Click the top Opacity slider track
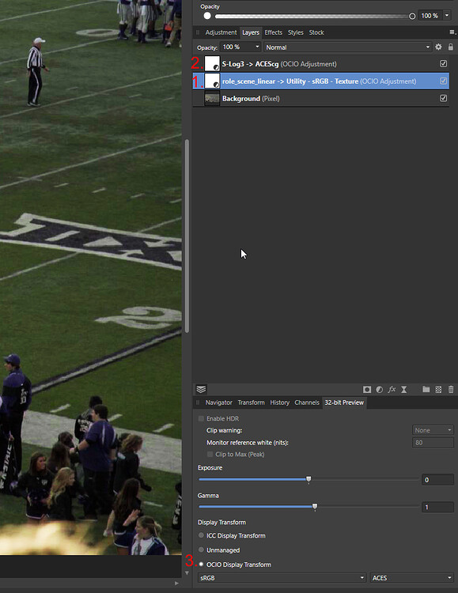This screenshot has width=458, height=593. tap(312, 17)
